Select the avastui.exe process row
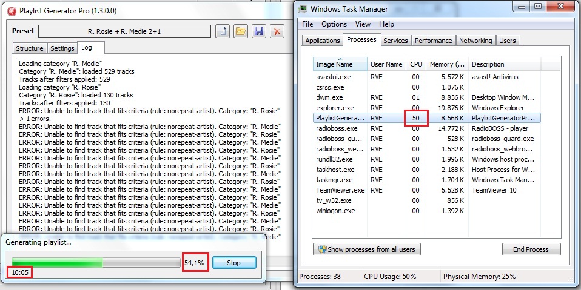 click(426, 77)
